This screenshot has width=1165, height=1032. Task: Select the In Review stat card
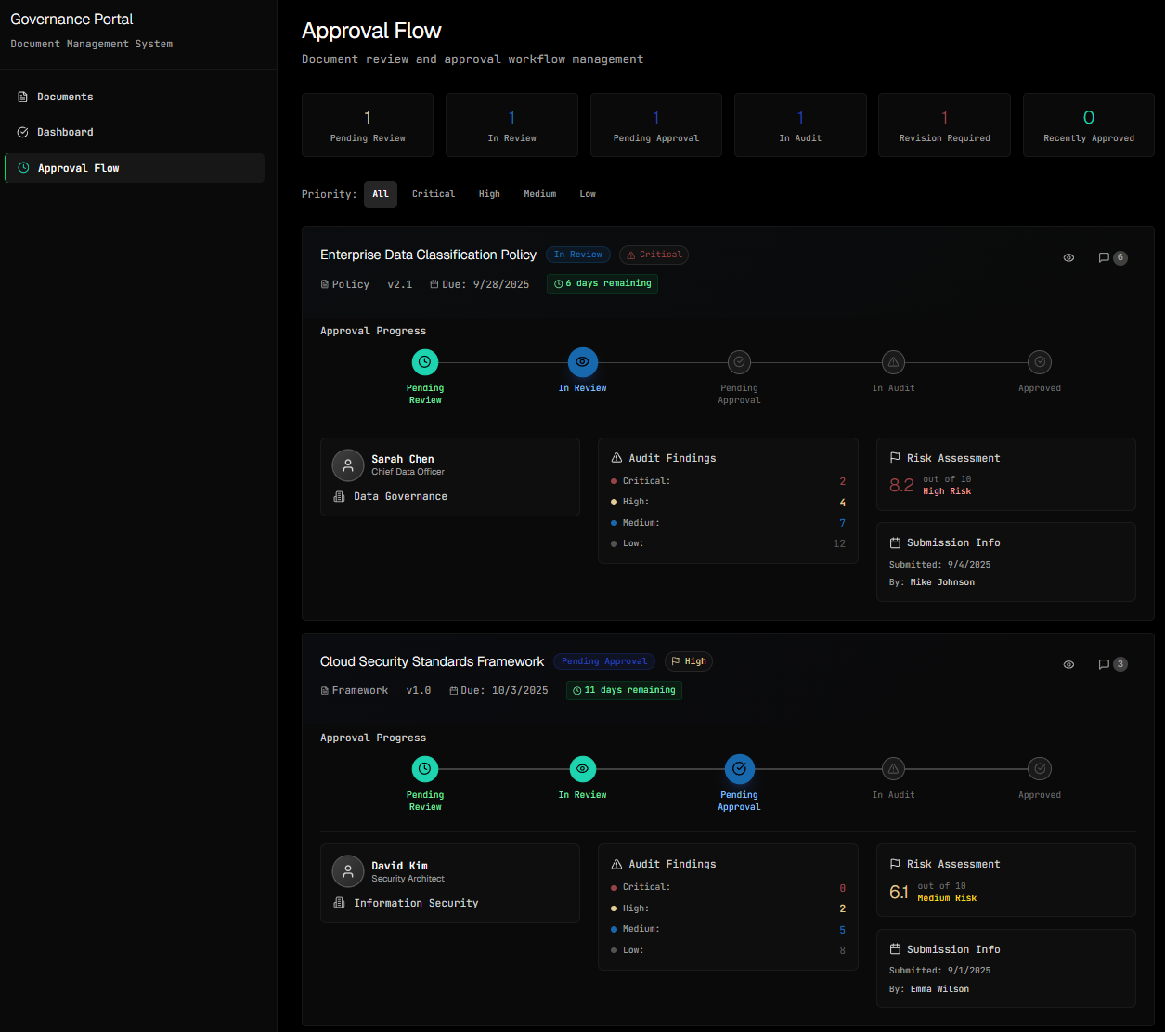click(x=511, y=124)
